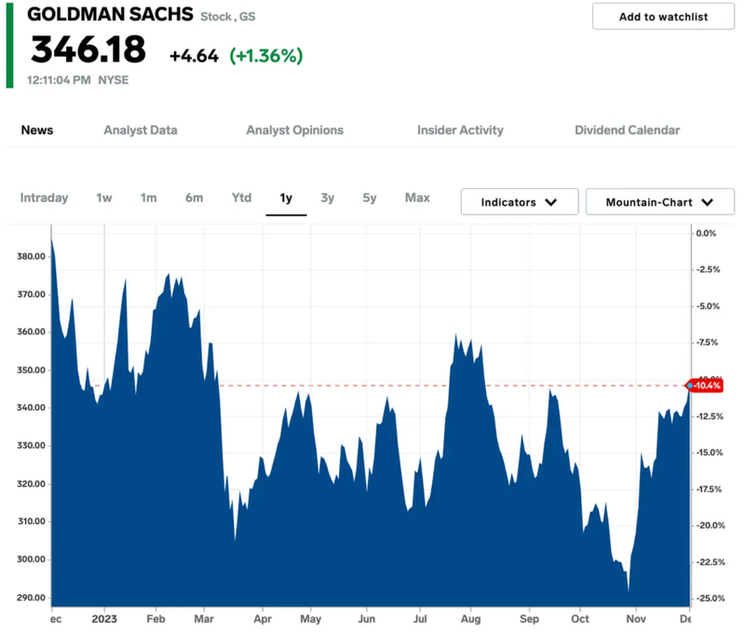Click the 350.00 y-axis label
Viewport: 745px width, 633px height.
tap(32, 370)
